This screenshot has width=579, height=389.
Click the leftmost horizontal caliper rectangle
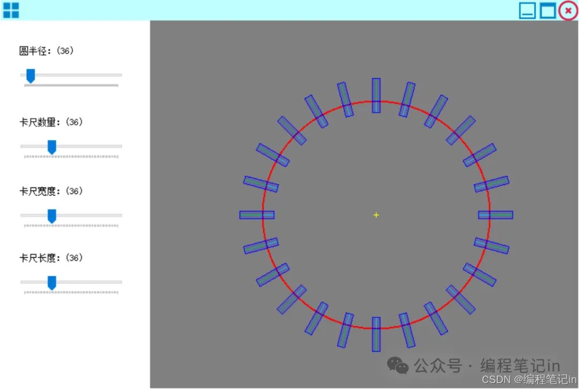257,215
